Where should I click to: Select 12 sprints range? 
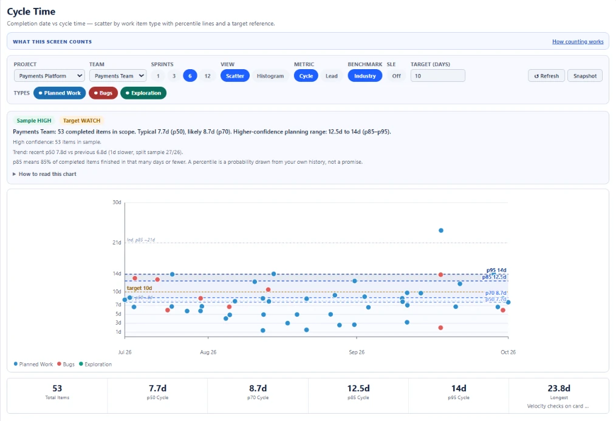pos(207,76)
